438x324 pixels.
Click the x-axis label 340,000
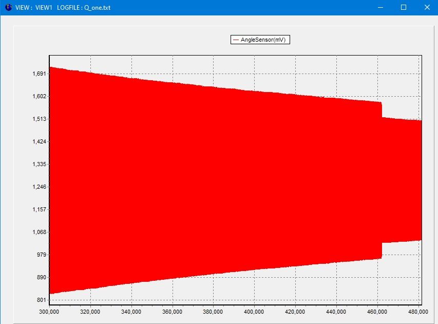pos(131,312)
